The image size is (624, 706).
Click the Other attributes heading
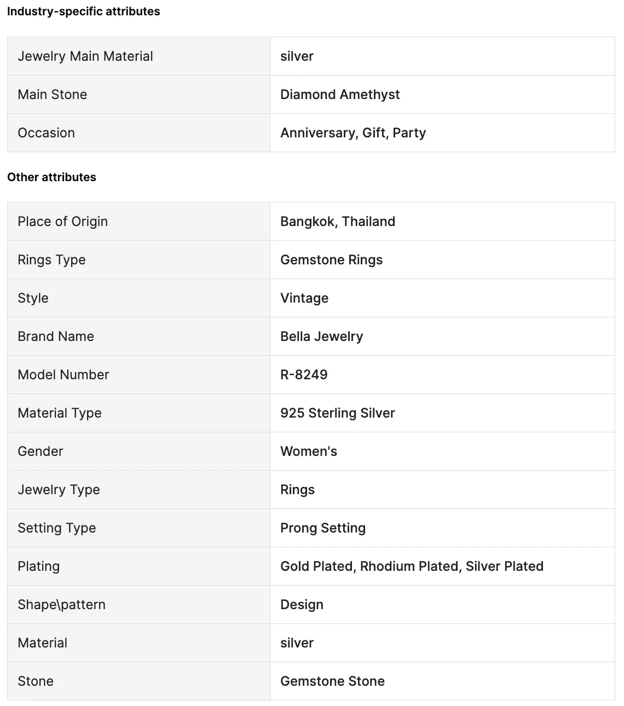pos(51,177)
